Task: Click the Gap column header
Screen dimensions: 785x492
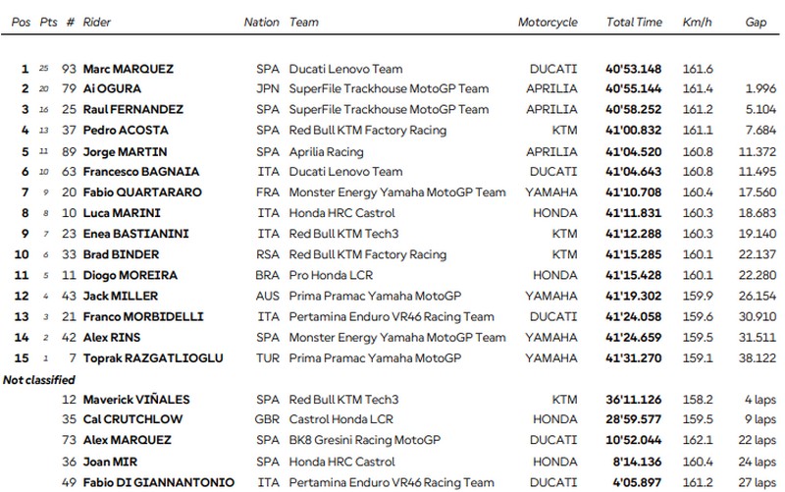Action: [756, 23]
